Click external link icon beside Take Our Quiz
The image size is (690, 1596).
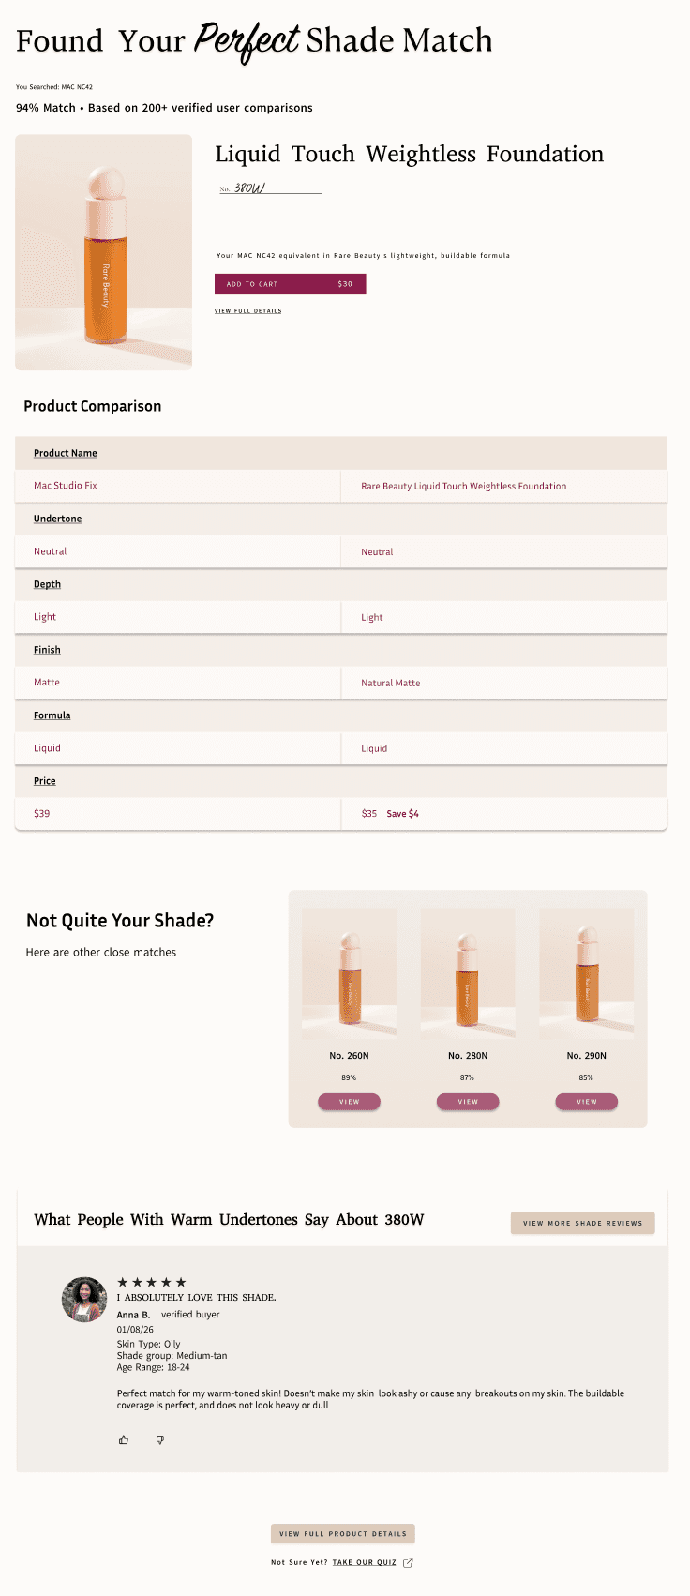[408, 1562]
